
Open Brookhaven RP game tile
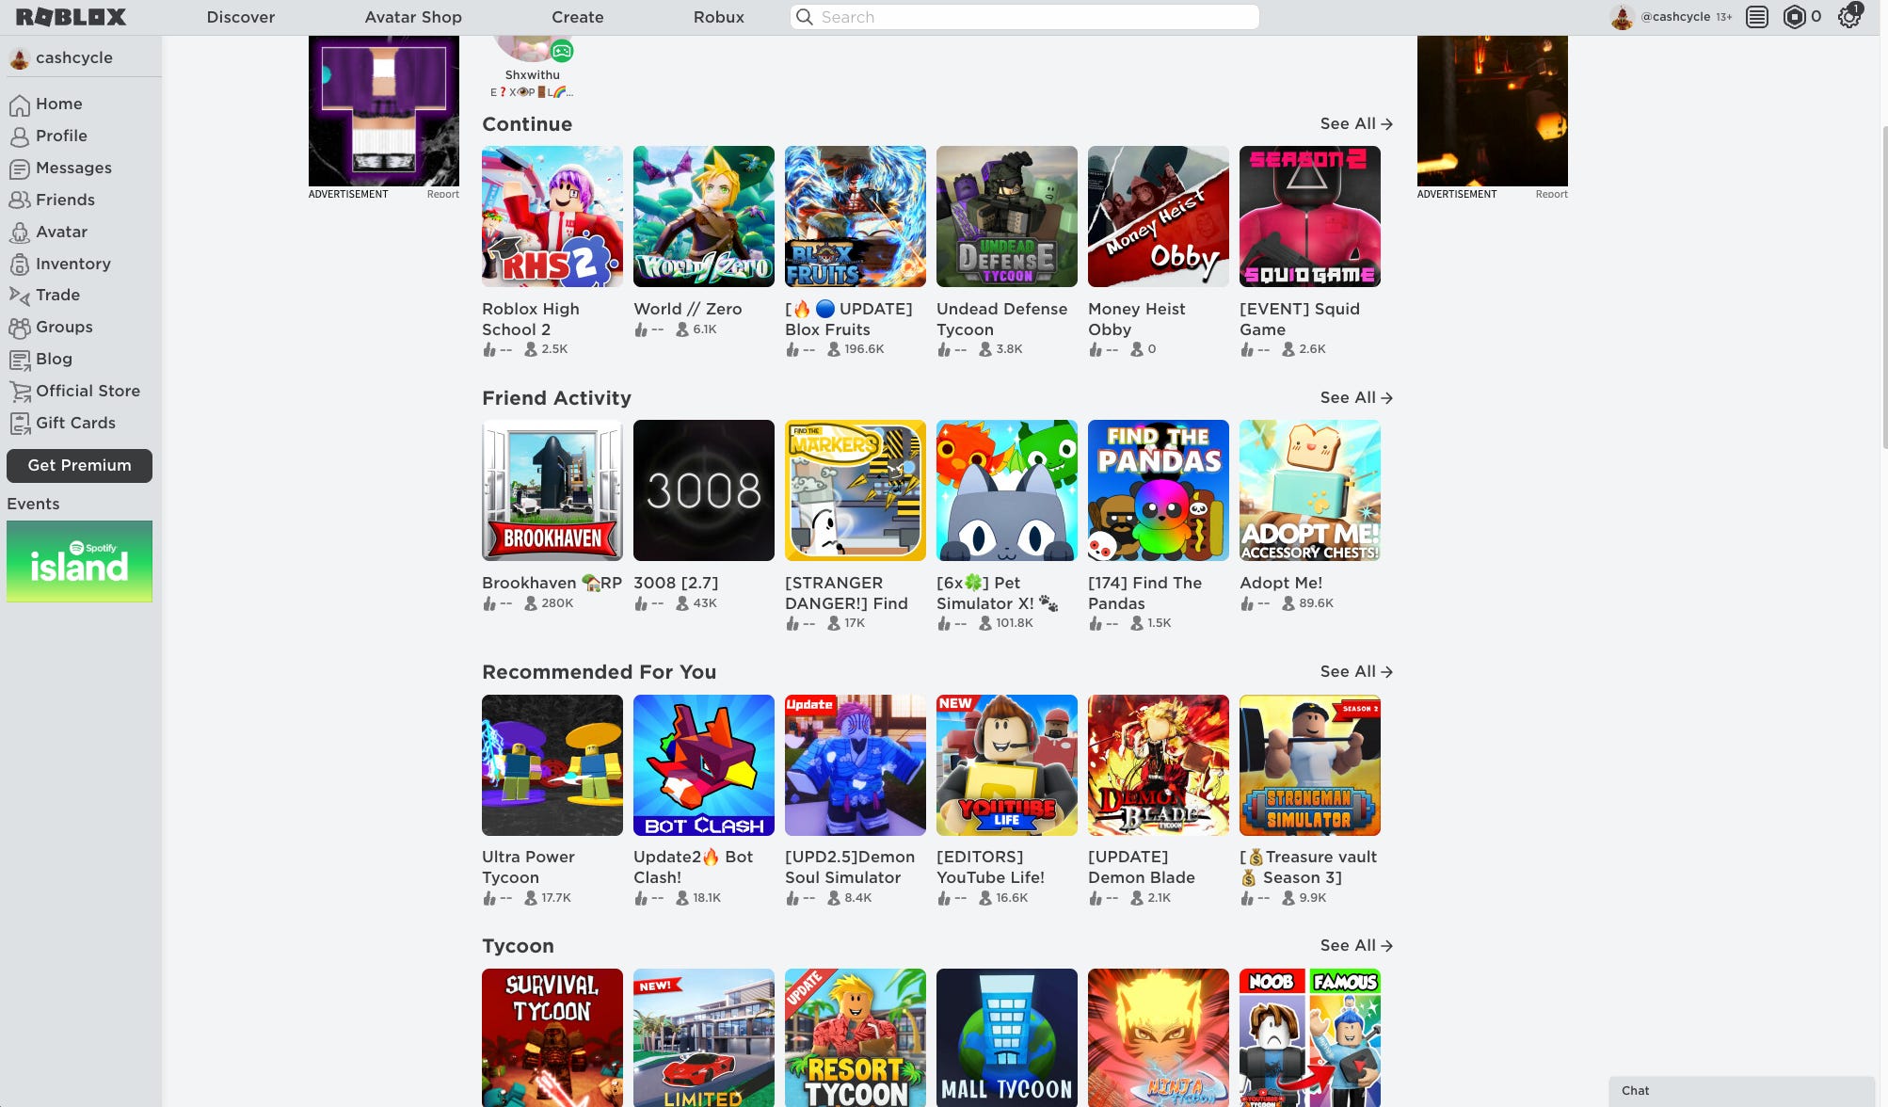tap(552, 490)
